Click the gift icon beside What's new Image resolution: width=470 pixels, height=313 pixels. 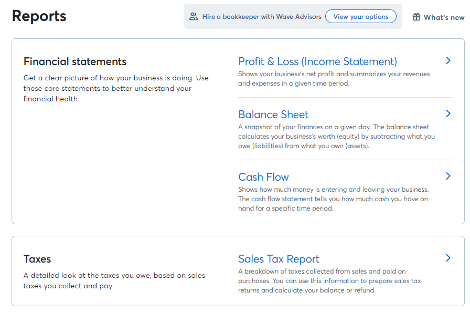(416, 17)
